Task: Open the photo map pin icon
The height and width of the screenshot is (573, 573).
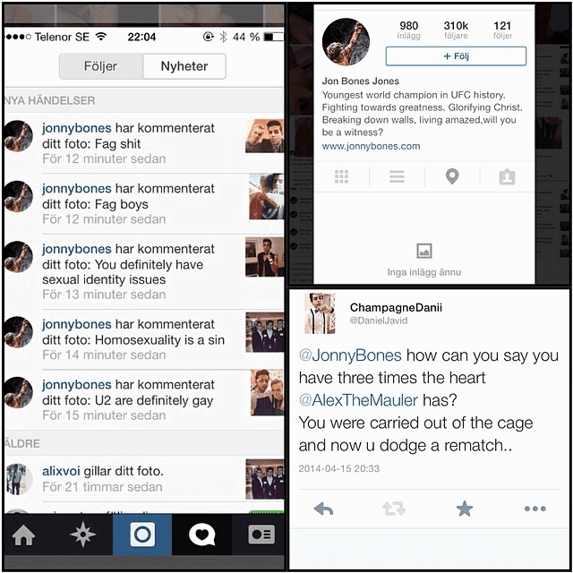Action: tap(452, 176)
